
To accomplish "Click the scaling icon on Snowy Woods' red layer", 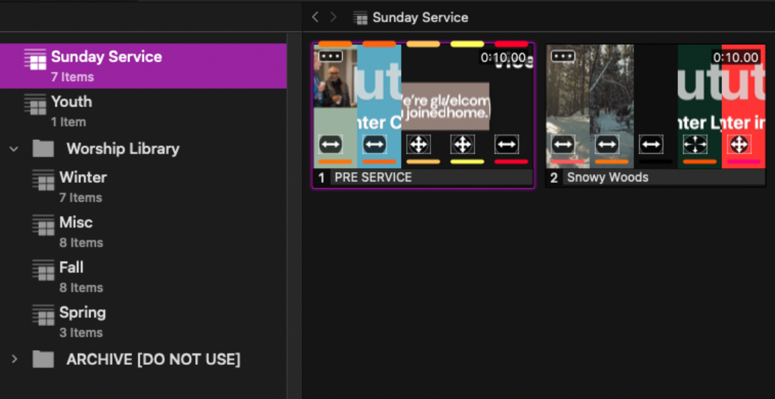I will [x=739, y=144].
